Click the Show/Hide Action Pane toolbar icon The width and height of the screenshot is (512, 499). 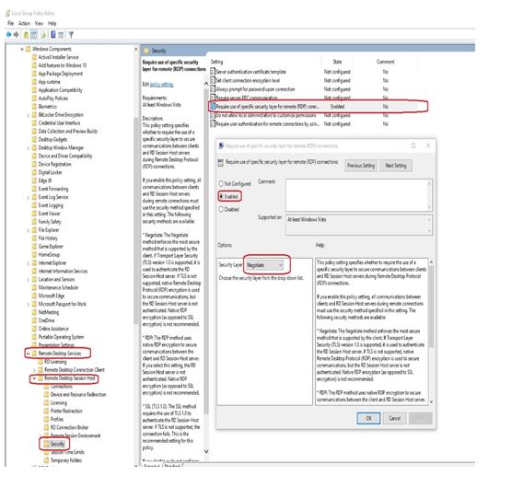coord(61,35)
